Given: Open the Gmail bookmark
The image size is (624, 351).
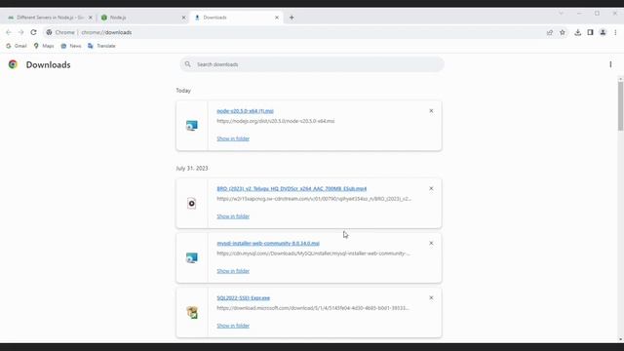Looking at the screenshot, I should (x=17, y=46).
